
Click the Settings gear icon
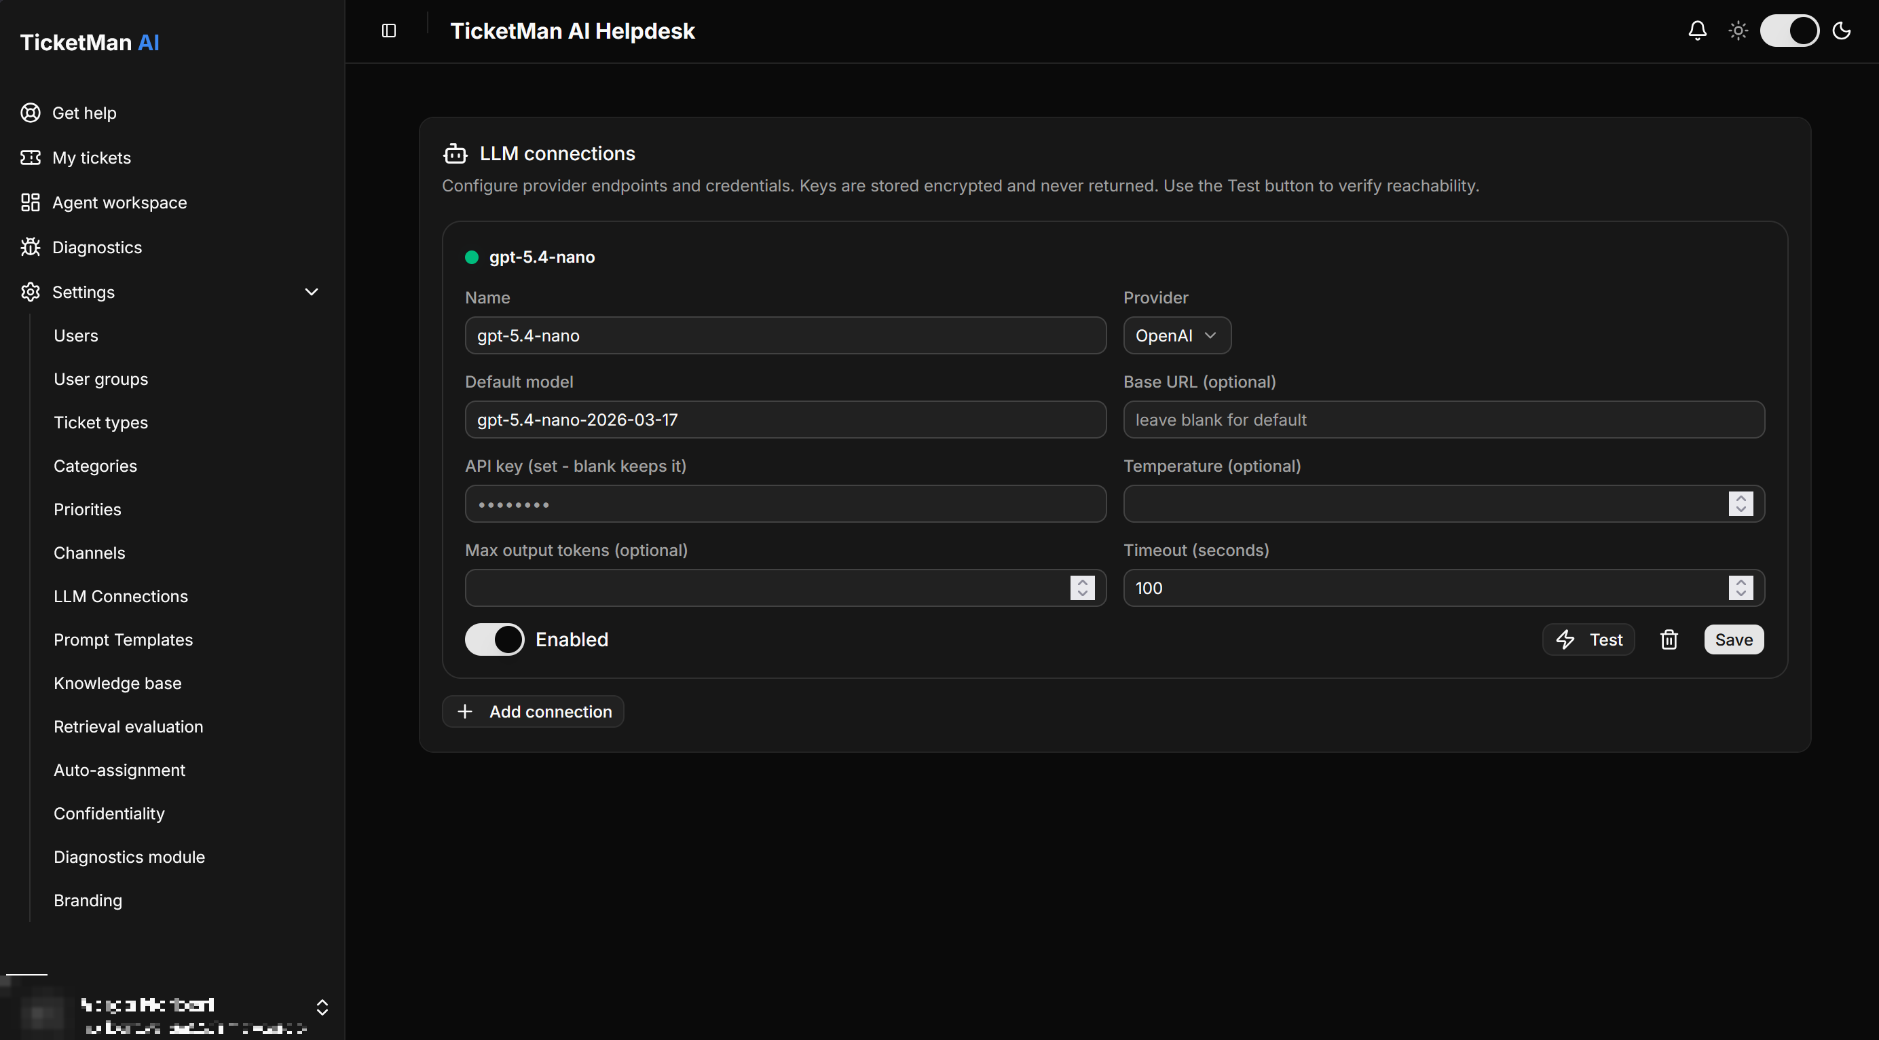tap(31, 292)
